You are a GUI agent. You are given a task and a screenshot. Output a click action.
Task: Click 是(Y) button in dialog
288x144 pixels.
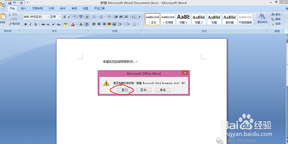click(x=125, y=90)
